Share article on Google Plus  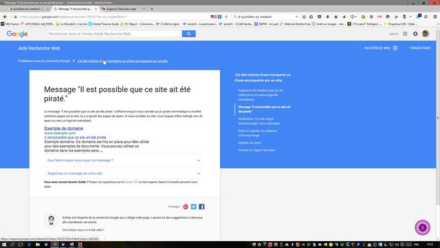coord(186,207)
